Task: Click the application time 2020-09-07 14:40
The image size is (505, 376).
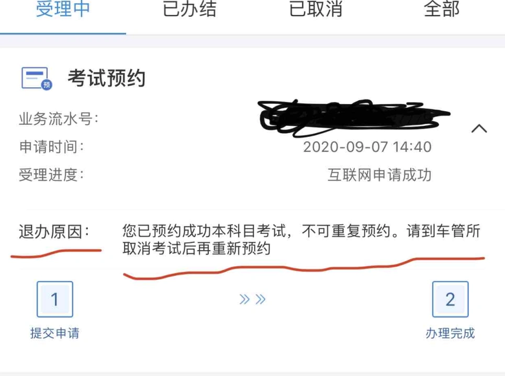Action: [367, 147]
